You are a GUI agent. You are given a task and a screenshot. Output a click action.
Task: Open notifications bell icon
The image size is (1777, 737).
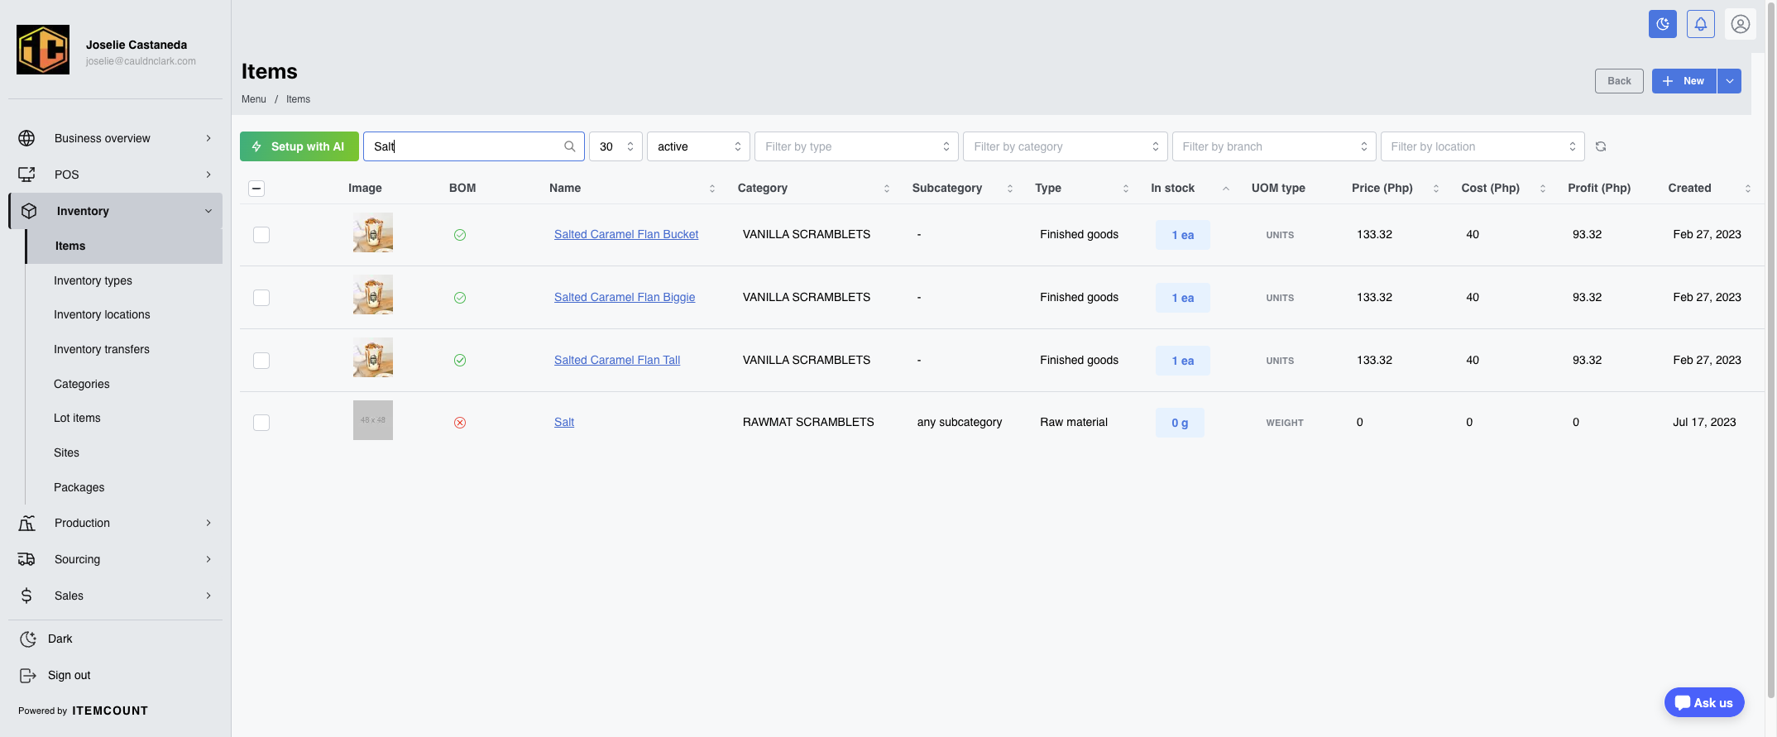[1701, 24]
